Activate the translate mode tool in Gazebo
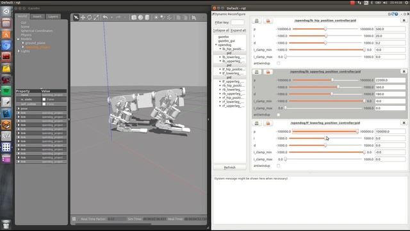Viewport: 410px width, 231px height. click(x=83, y=17)
